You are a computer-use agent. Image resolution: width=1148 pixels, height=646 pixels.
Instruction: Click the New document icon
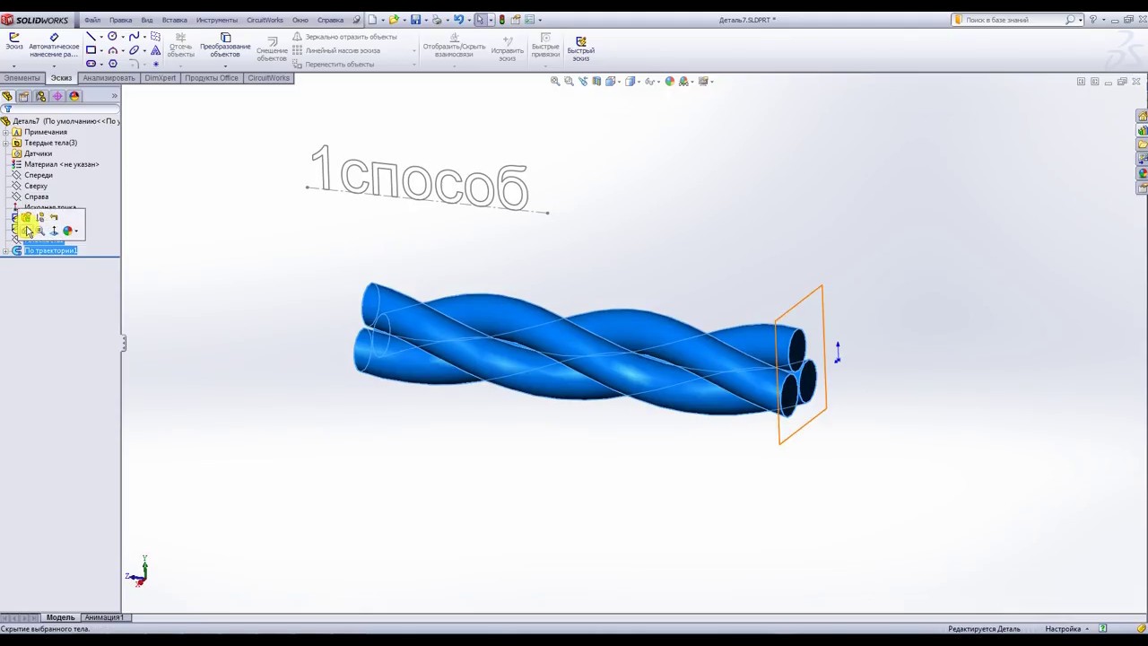click(372, 19)
